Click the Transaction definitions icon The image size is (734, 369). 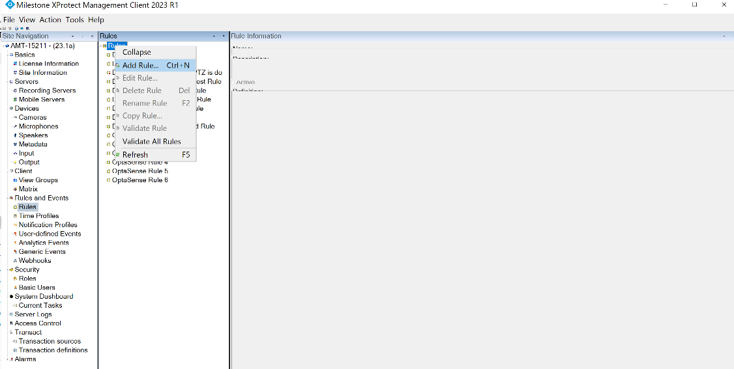point(15,350)
